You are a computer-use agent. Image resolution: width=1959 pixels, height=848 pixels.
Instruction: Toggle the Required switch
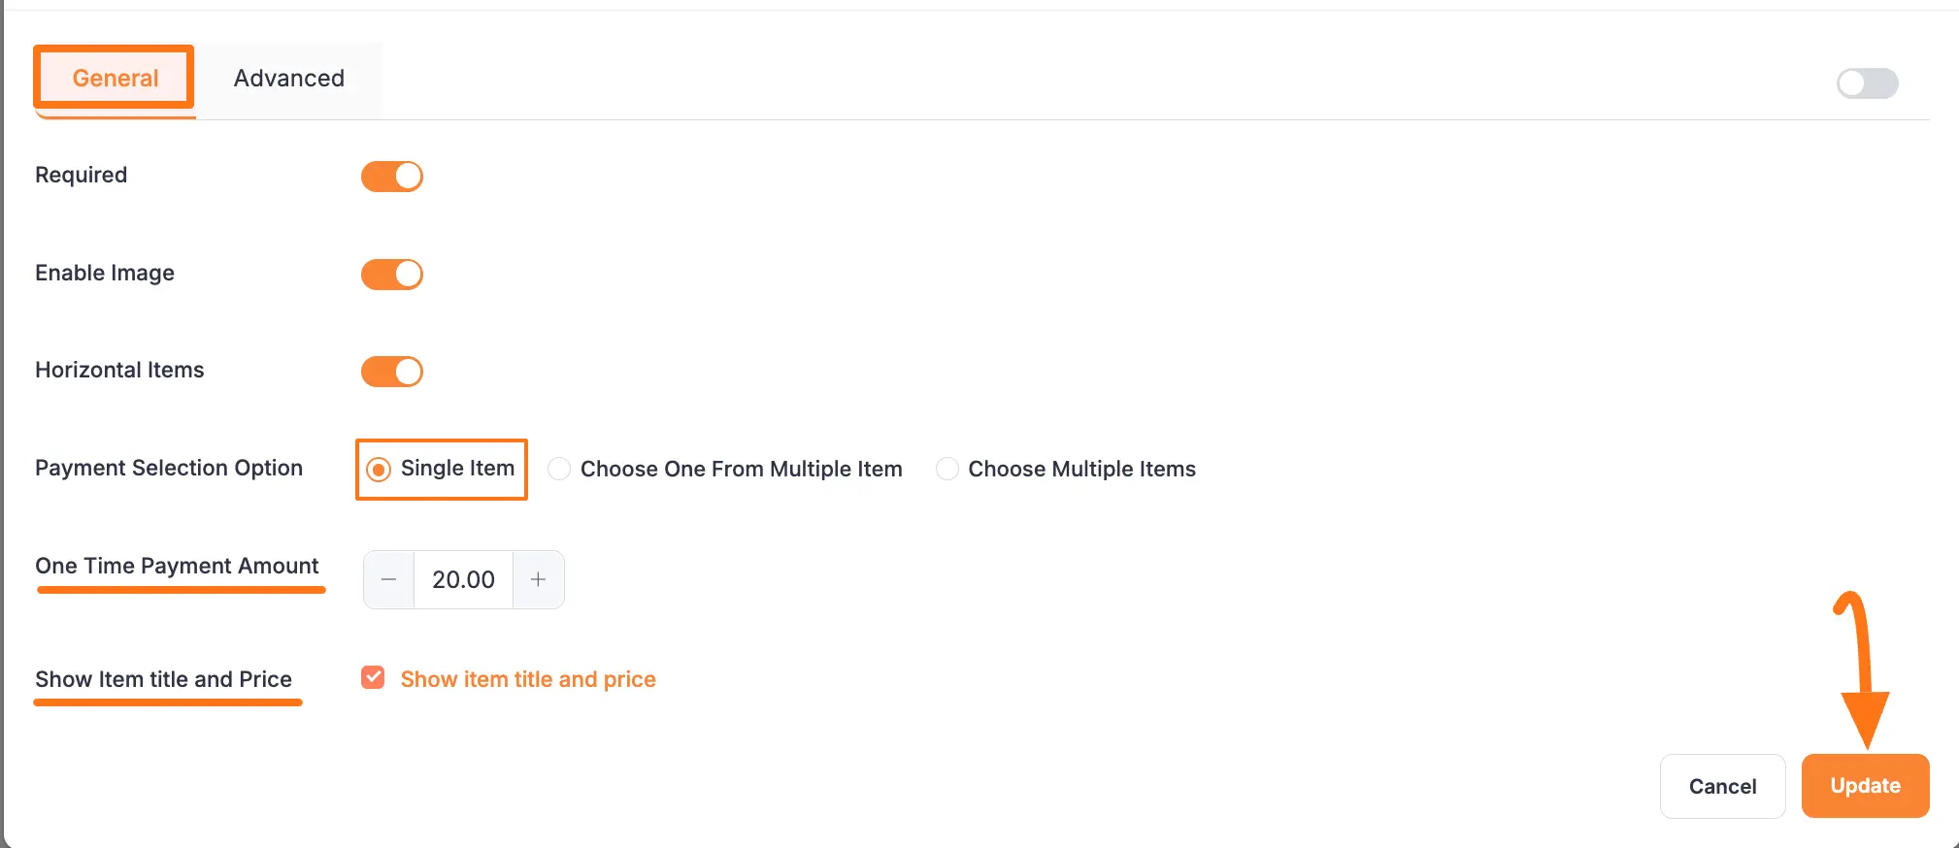pos(392,177)
